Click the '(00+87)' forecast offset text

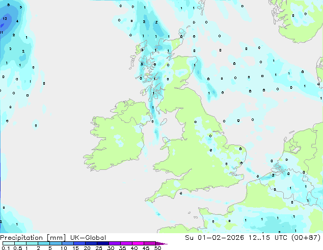pyautogui.click(x=306, y=238)
